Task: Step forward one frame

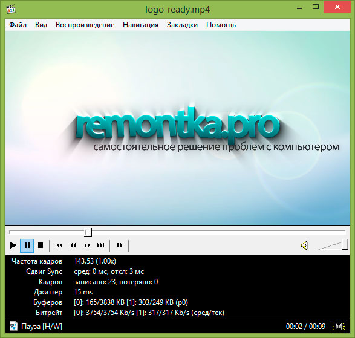Action: pyautogui.click(x=120, y=245)
